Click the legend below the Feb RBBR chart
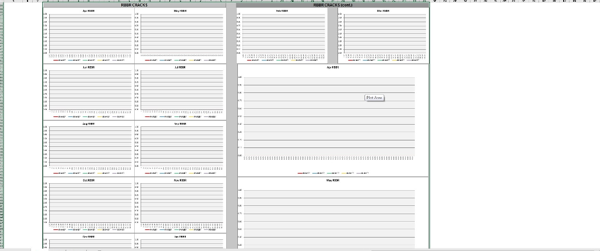 click(x=282, y=60)
